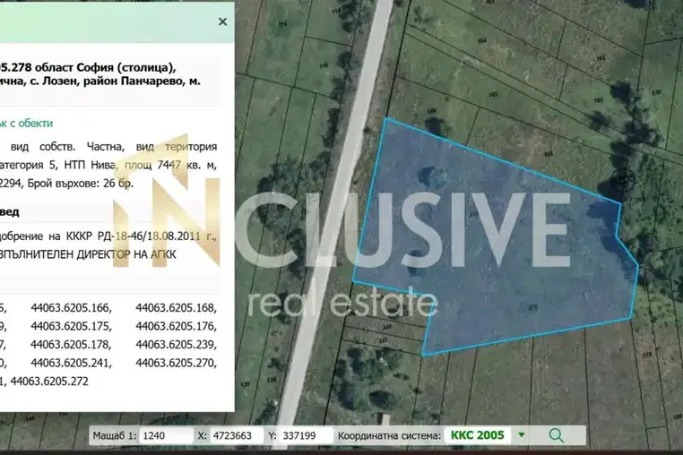Screen dimensions: 683x455
Task: Click the 'КККР РД-18-46/18.08.2011' order text
Action: click(136, 236)
